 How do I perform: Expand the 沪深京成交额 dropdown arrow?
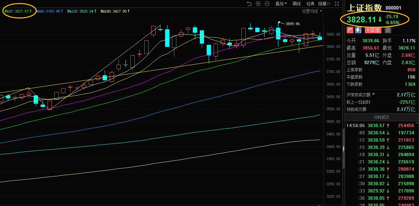(x=374, y=95)
